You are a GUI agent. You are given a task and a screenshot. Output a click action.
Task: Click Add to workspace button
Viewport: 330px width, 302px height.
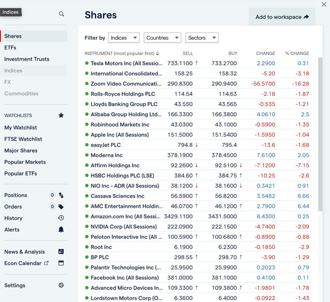[282, 17]
